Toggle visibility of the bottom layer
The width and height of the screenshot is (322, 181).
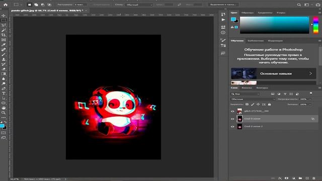click(x=232, y=127)
